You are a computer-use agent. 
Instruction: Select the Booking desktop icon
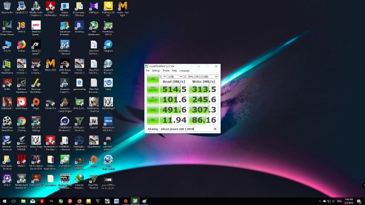[x=79, y=27]
